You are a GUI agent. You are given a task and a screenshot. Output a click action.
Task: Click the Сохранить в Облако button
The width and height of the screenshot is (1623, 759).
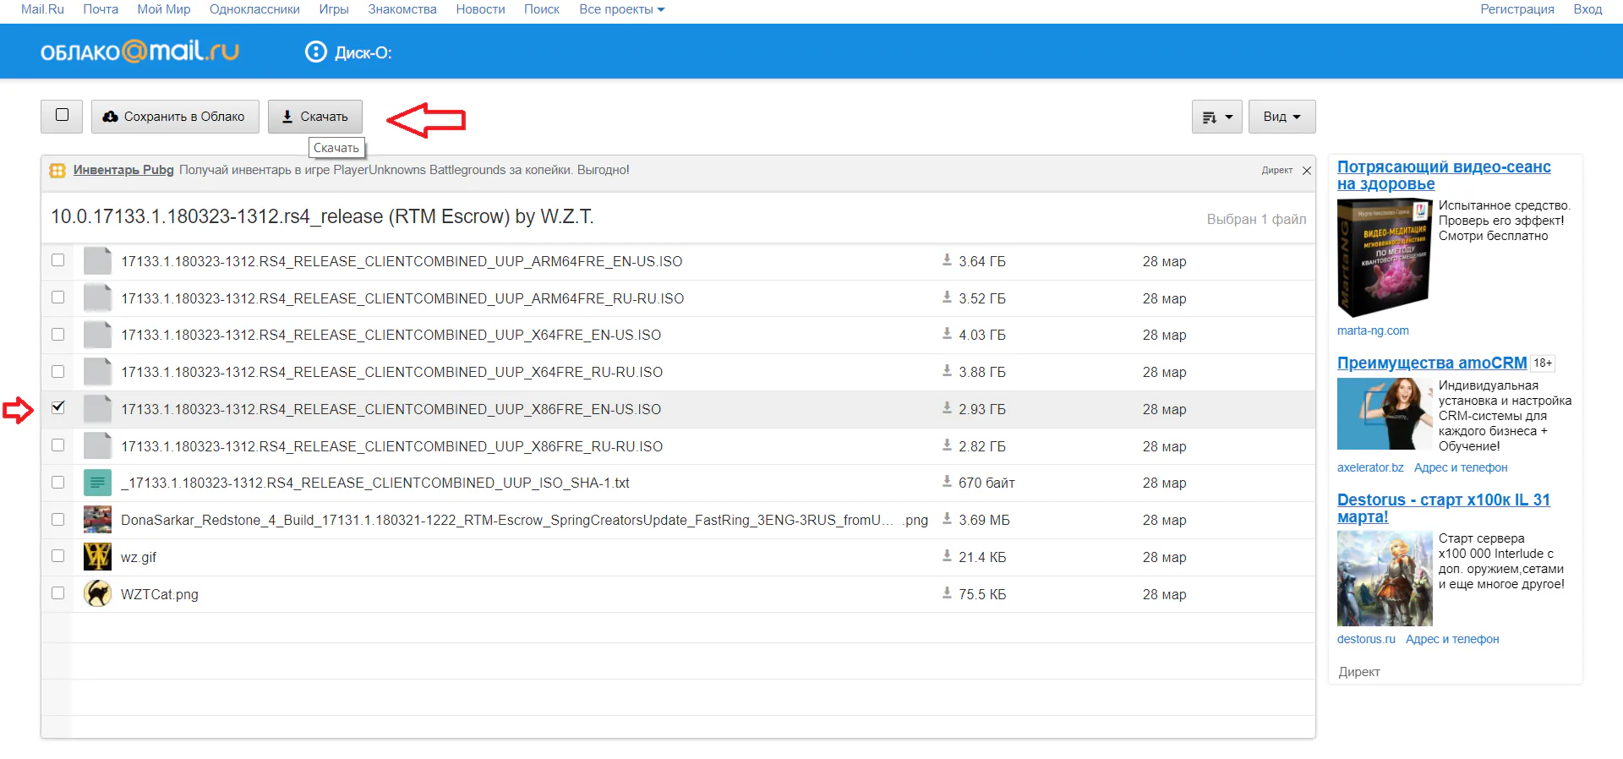tap(176, 117)
